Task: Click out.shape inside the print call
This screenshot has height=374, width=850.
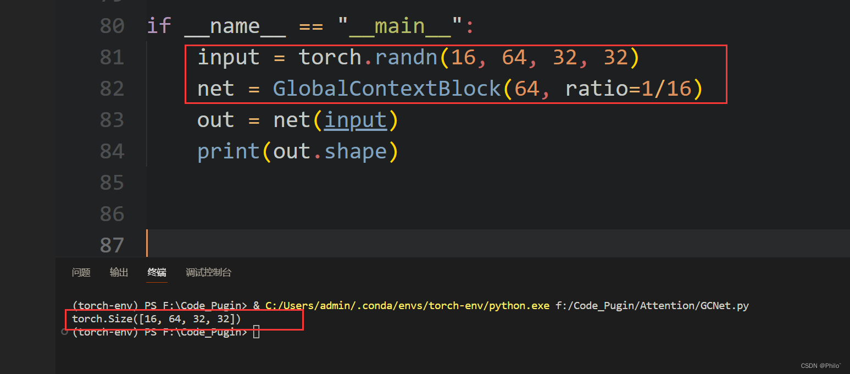Action: (x=330, y=151)
